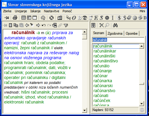Click the books library icon
The width and height of the screenshot is (149, 116).
[x=60, y=18]
